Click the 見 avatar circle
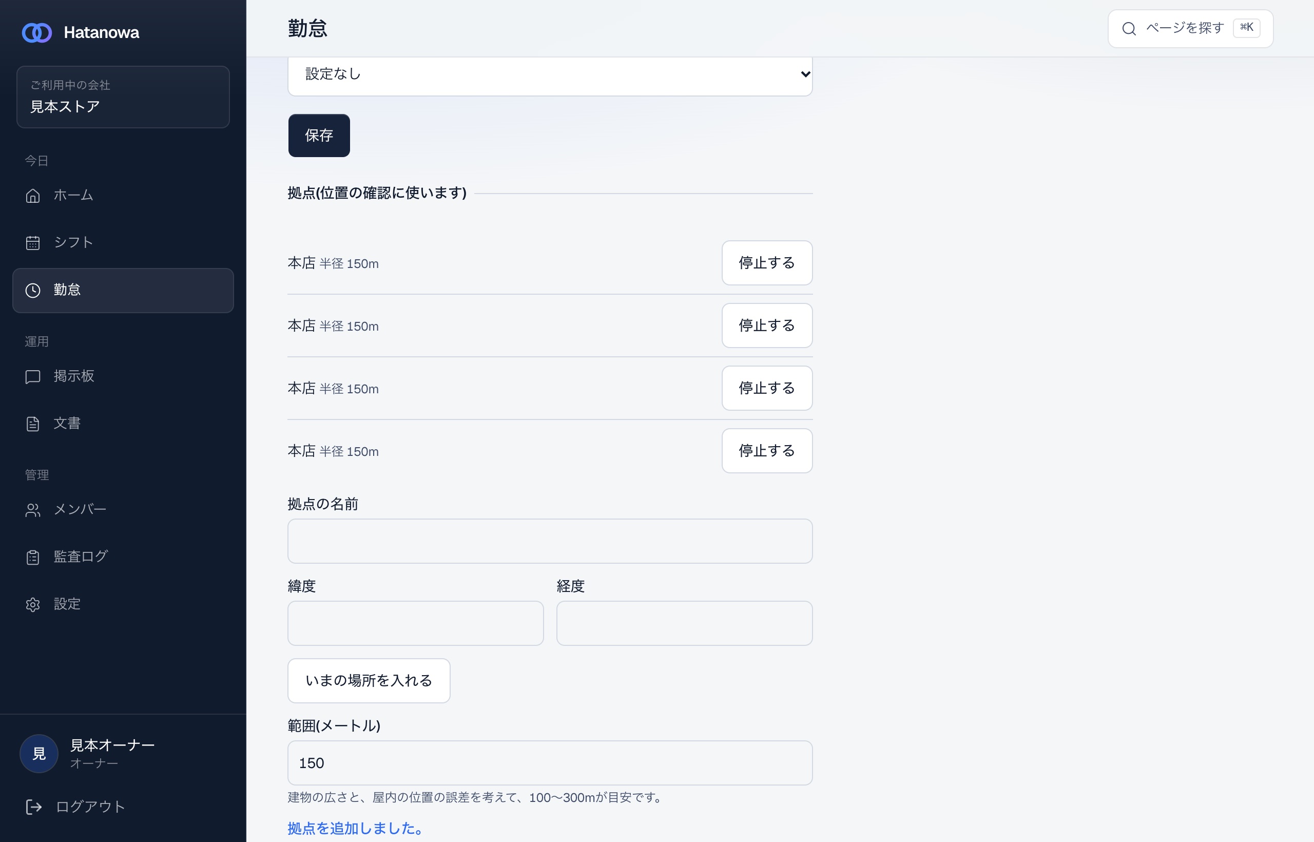The height and width of the screenshot is (842, 1314). pyautogui.click(x=39, y=753)
